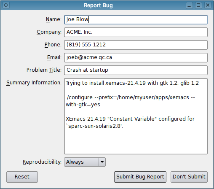Click the Reproducibility label
214x189 pixels.
(x=42, y=162)
